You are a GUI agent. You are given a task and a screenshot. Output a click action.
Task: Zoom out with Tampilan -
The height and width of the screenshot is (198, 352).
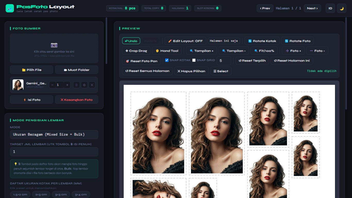click(234, 51)
